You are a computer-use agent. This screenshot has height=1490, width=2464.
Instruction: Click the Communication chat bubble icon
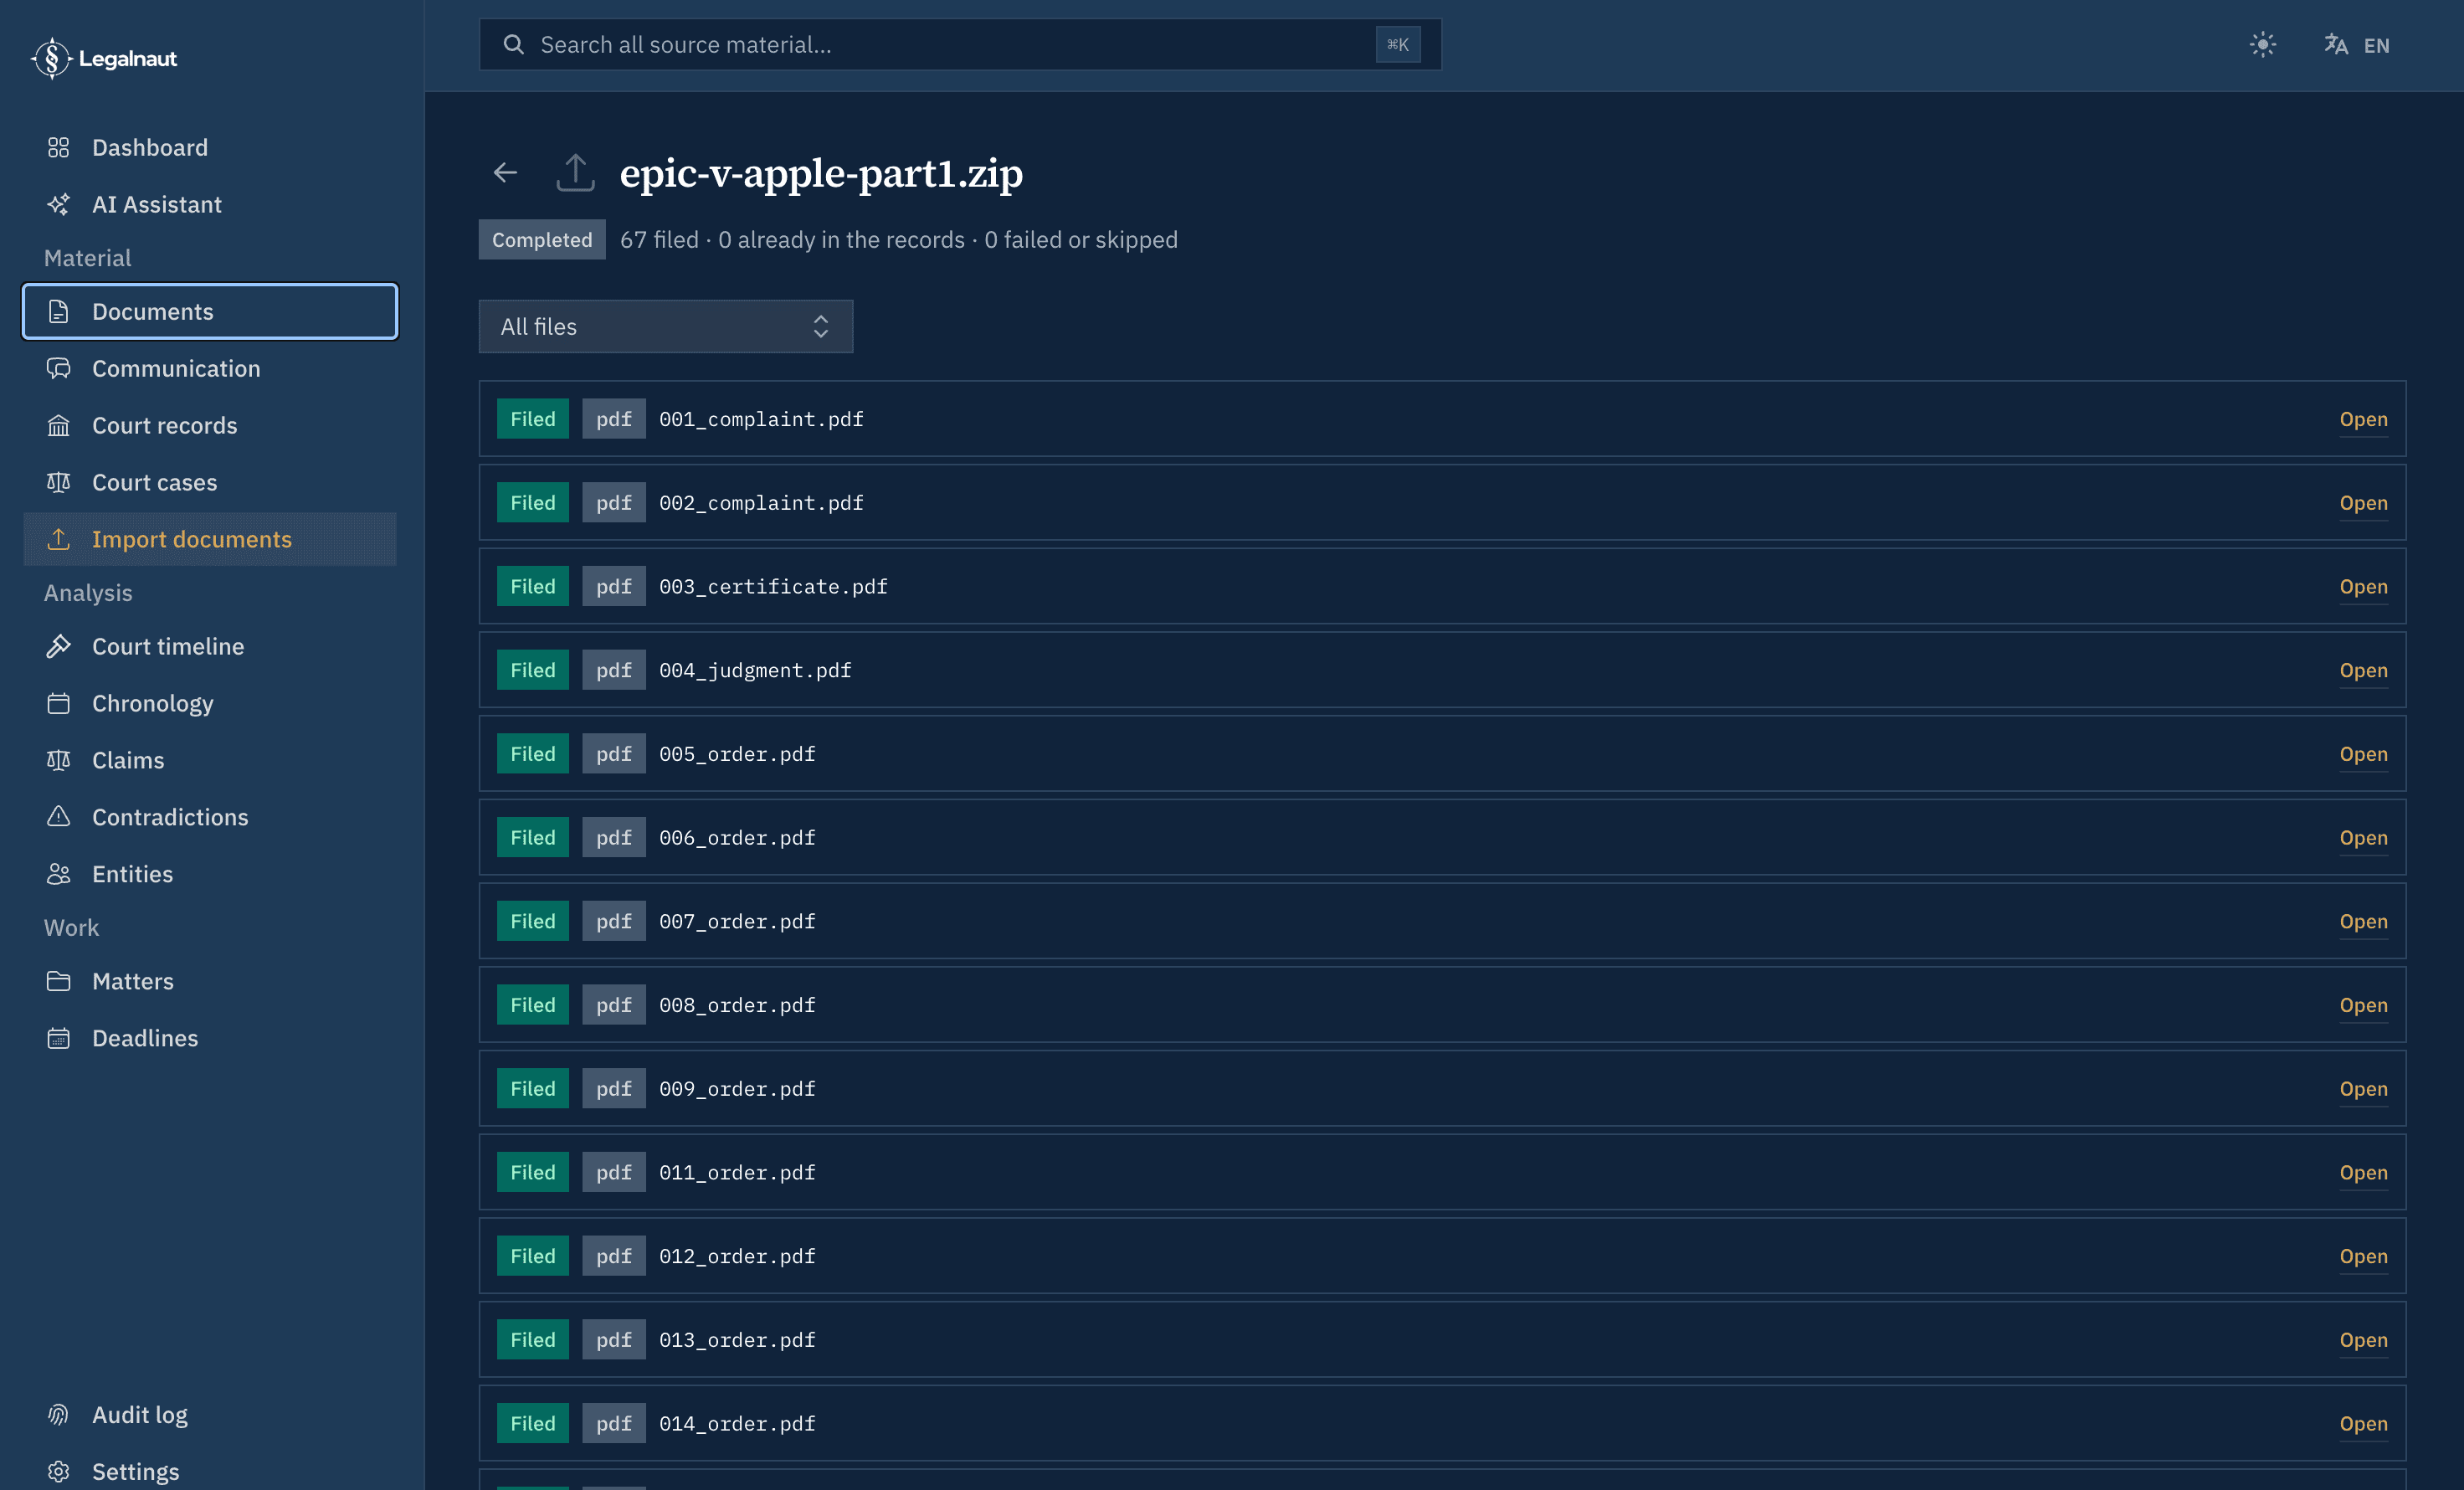coord(58,368)
